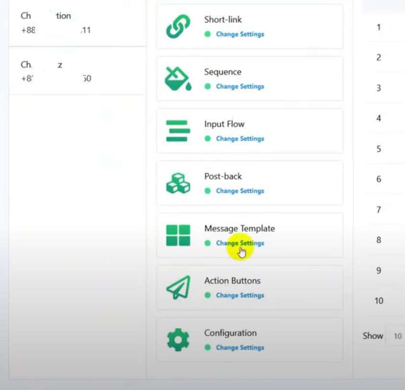Expand the Show entries count dropdown
The image size is (405, 390).
397,336
